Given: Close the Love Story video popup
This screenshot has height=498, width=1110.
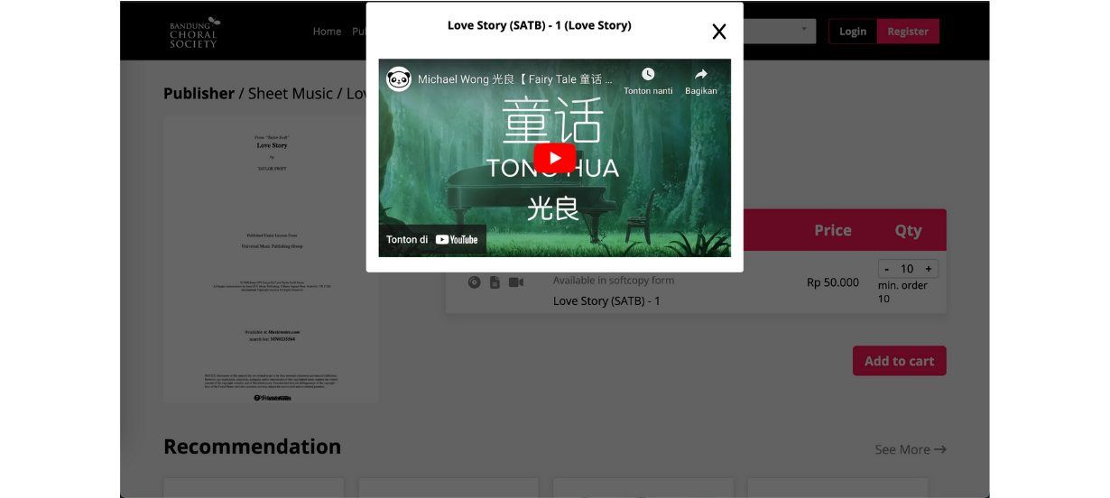Looking at the screenshot, I should tap(718, 32).
